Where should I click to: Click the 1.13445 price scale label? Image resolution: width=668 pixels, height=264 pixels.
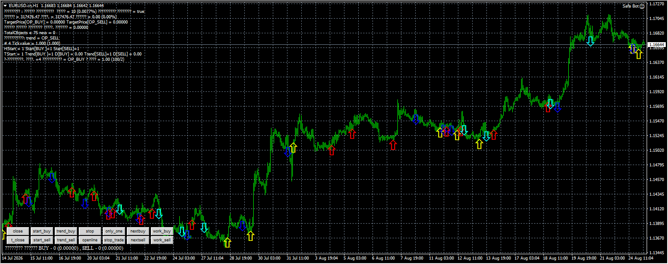pyautogui.click(x=656, y=253)
